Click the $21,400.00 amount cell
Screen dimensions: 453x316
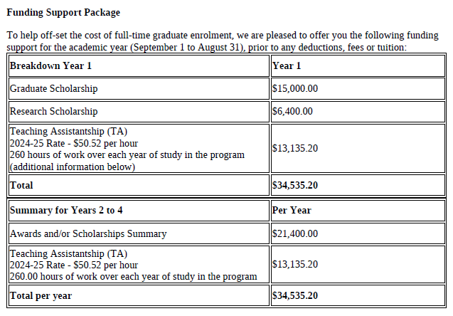[x=358, y=233]
